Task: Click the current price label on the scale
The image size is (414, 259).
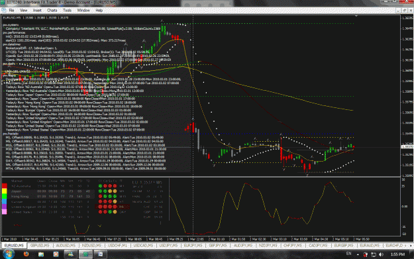Action: (x=407, y=147)
